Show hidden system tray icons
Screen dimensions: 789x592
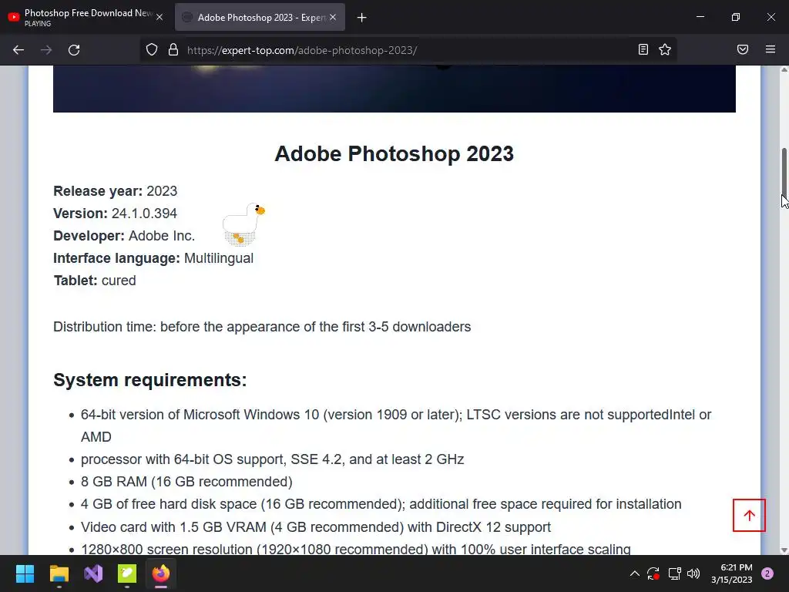635,573
